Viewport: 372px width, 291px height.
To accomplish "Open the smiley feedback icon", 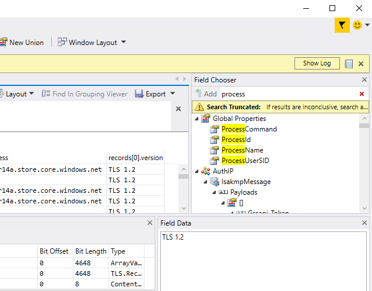I will [357, 25].
